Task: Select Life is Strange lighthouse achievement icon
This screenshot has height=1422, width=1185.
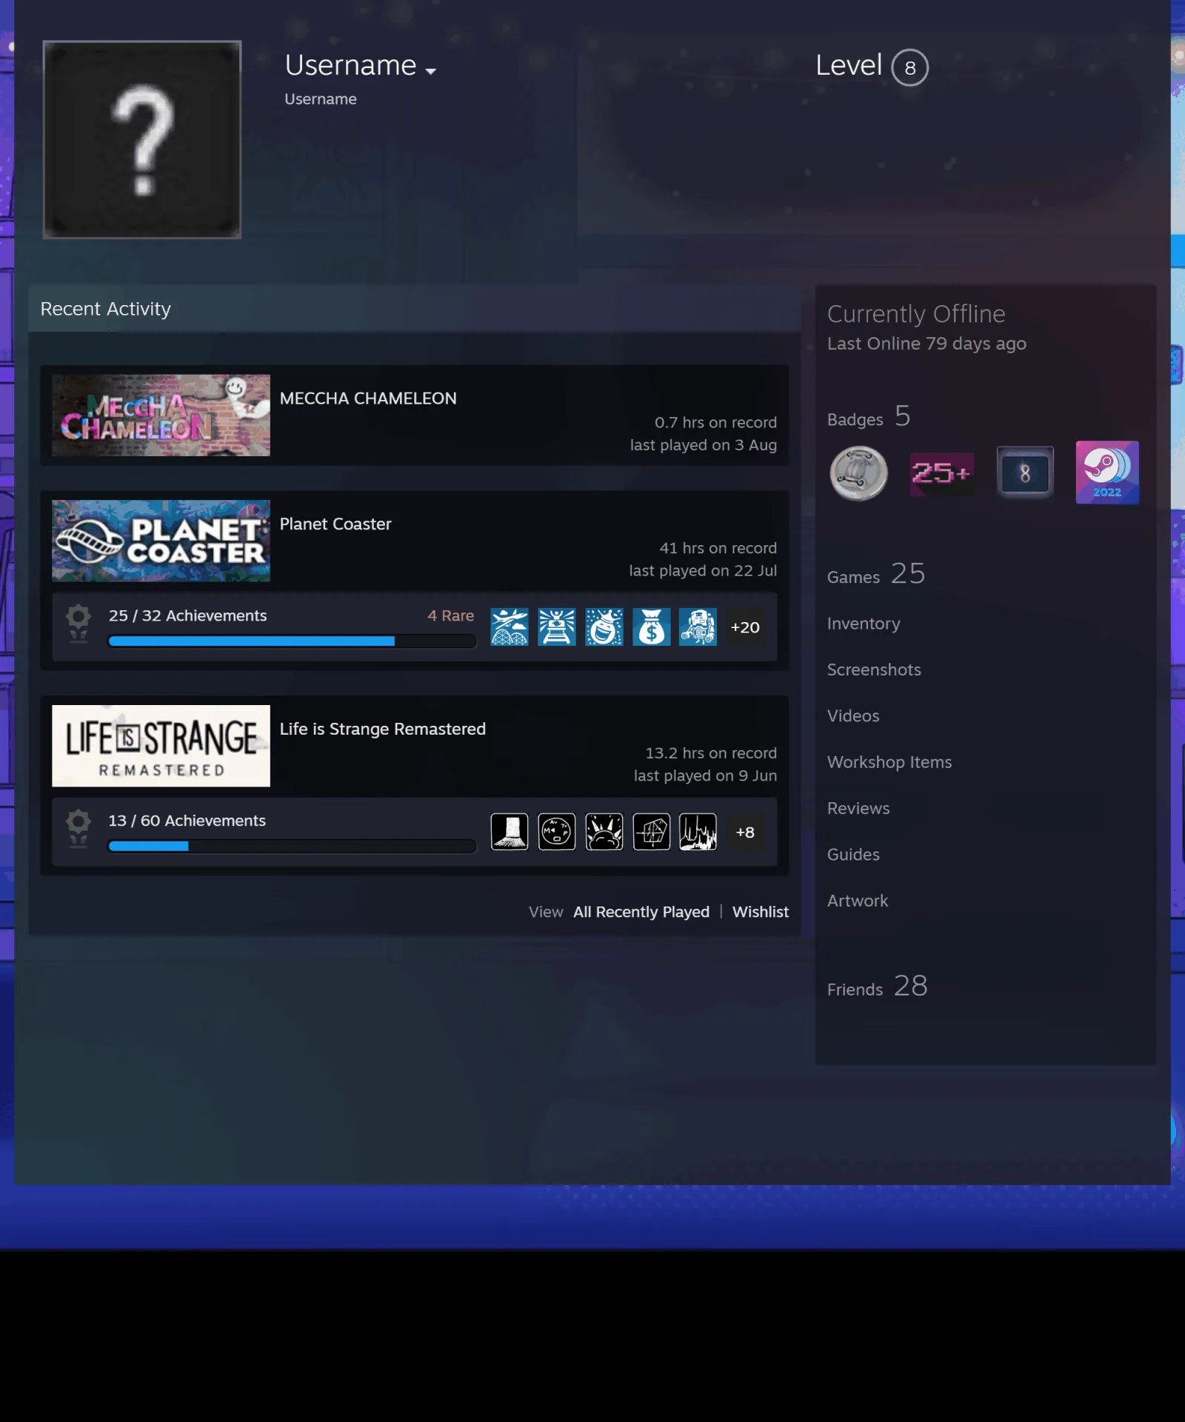Action: (x=510, y=832)
